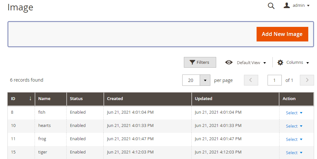Viewport: 317px width, 159px height.
Task: Go to the previous page arrow
Action: tap(251, 80)
